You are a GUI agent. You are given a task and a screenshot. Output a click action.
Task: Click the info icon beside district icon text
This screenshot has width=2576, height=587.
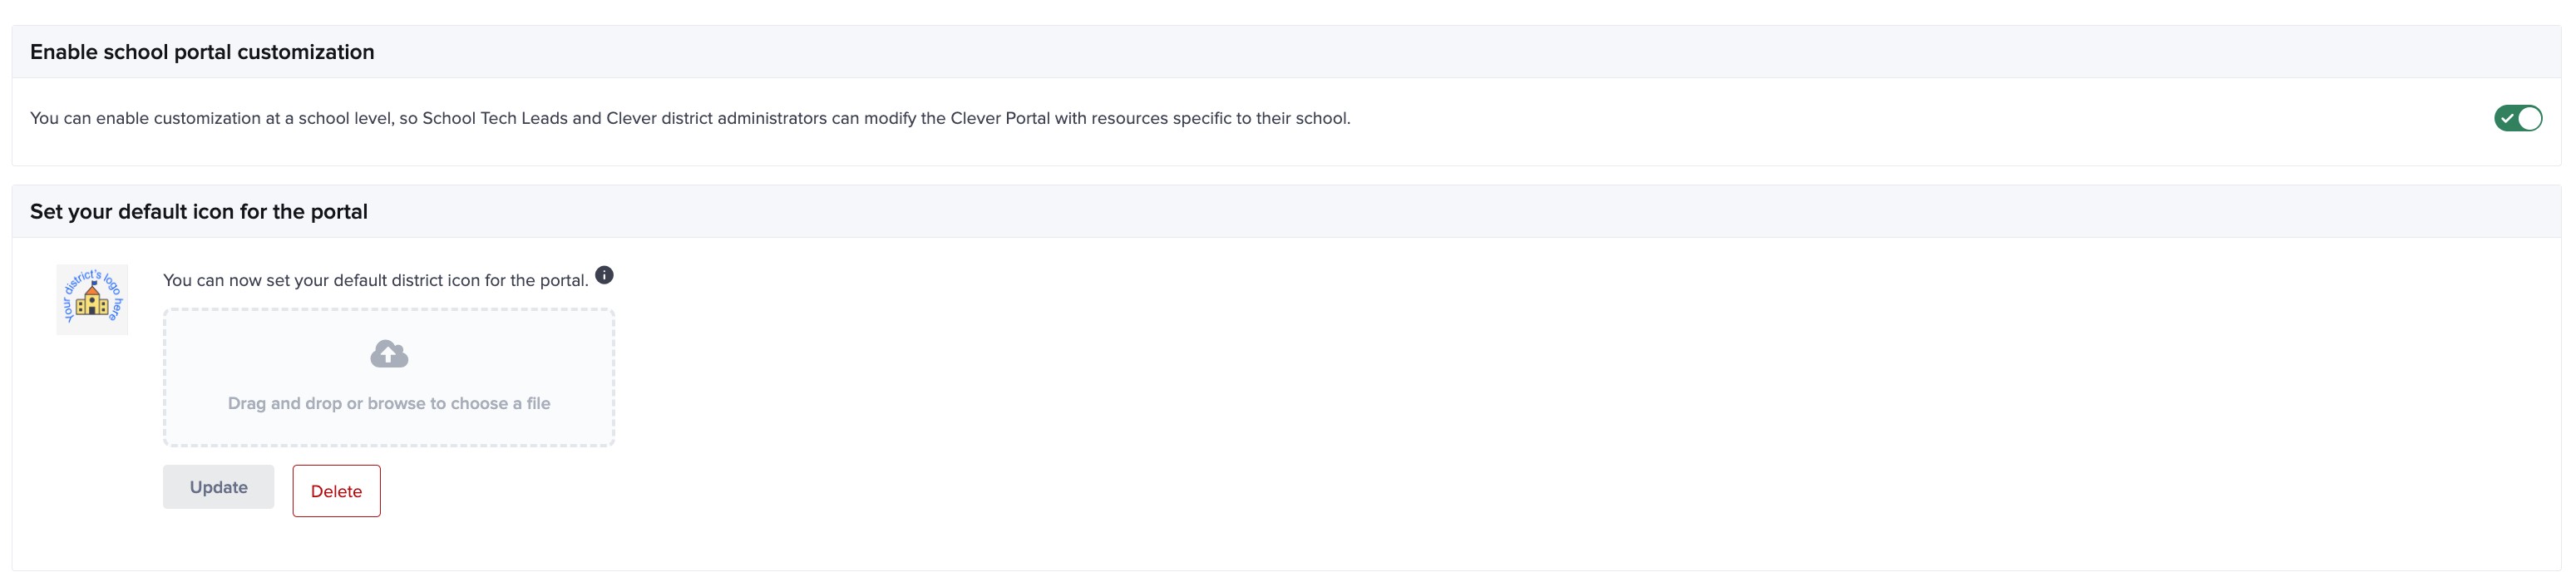click(604, 275)
